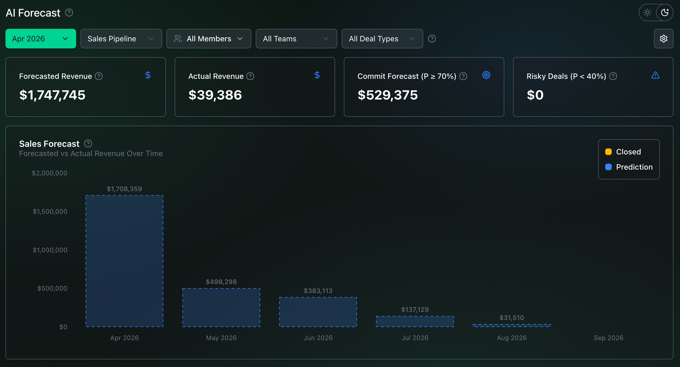Open the All Members filter dropdown
The width and height of the screenshot is (680, 367).
209,39
